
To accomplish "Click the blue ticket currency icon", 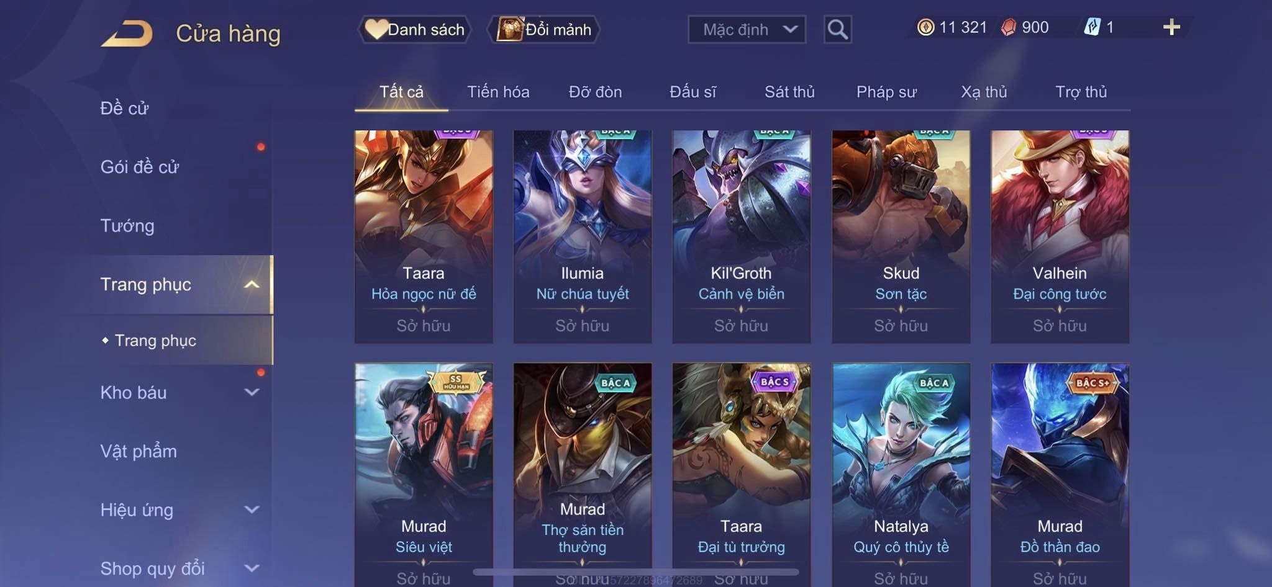I will coord(1093,27).
